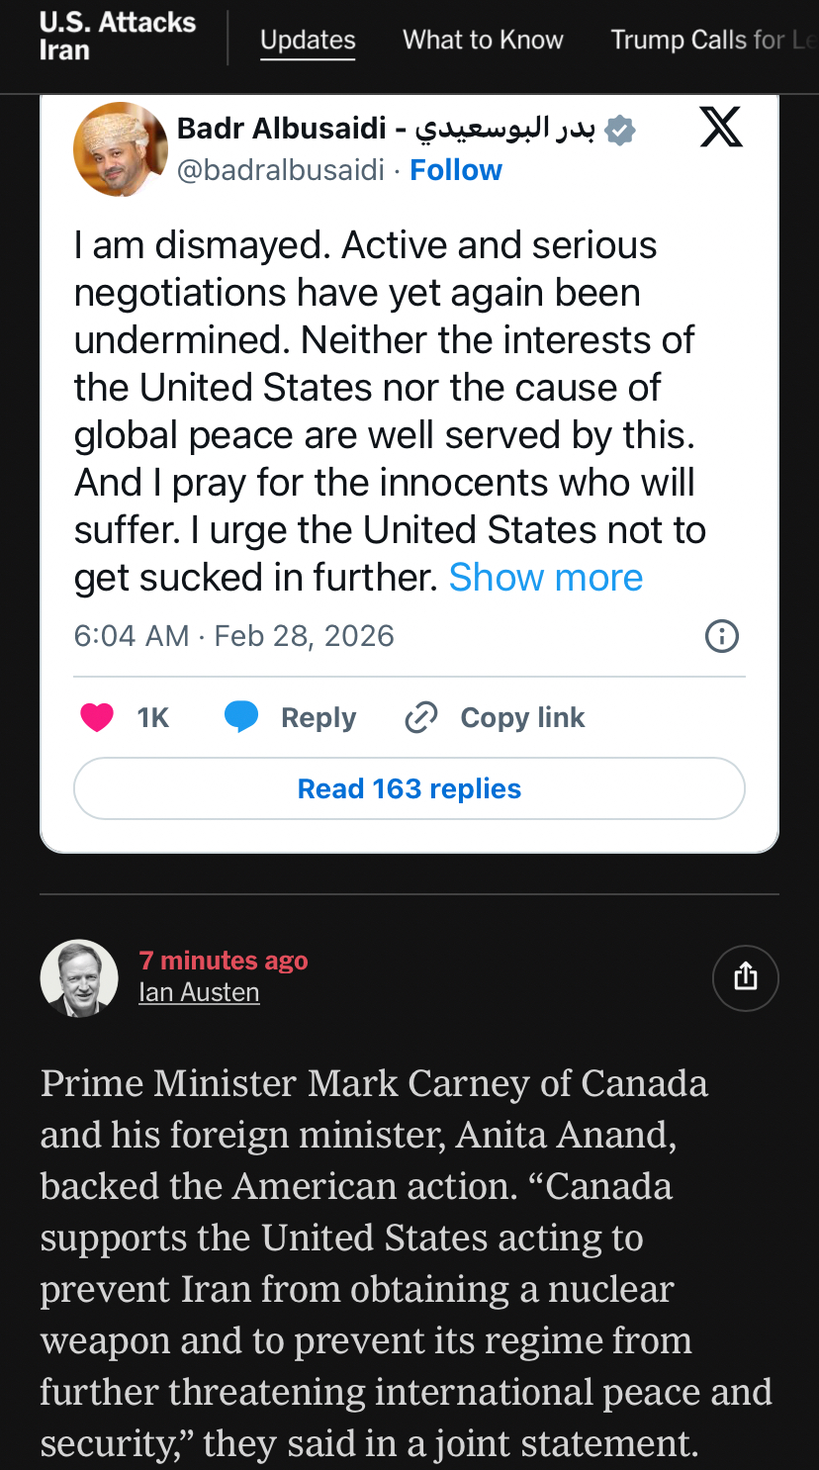The image size is (819, 1470).
Task: Open the What to Know tab
Action: tap(483, 40)
